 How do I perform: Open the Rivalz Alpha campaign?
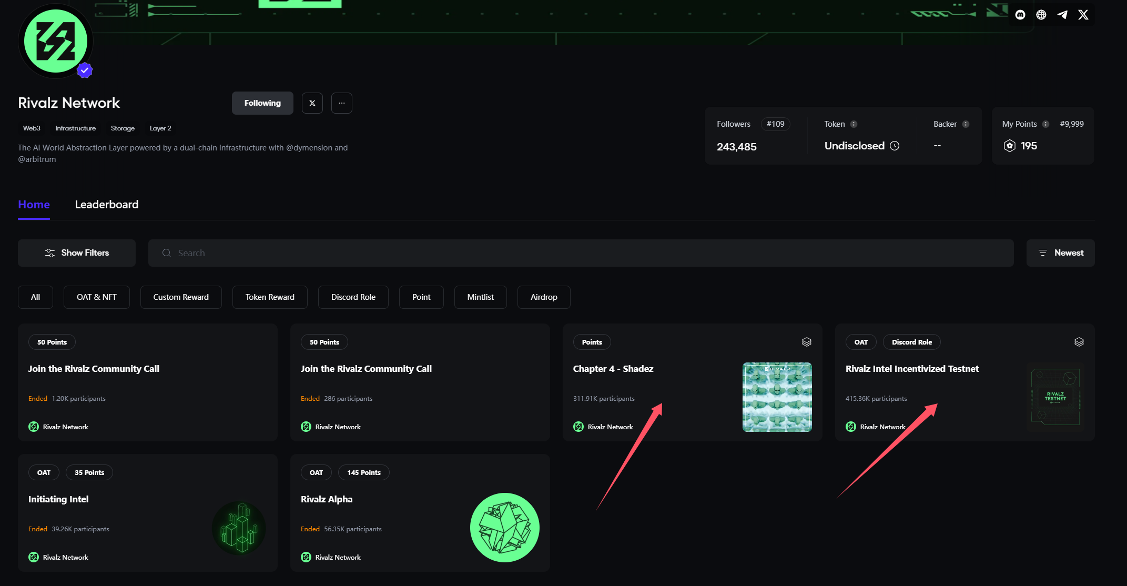[x=420, y=513]
